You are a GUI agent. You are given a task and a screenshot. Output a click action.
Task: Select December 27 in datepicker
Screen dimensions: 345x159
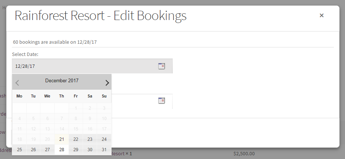(47, 150)
